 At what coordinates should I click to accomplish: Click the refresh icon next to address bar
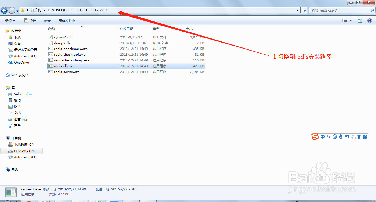coord(304,10)
